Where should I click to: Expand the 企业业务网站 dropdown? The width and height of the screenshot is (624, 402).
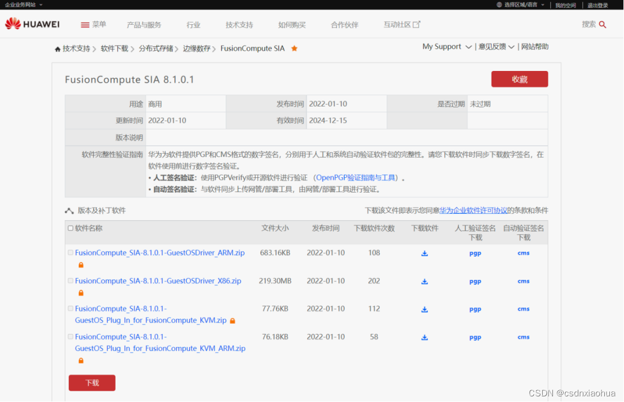coord(24,5)
